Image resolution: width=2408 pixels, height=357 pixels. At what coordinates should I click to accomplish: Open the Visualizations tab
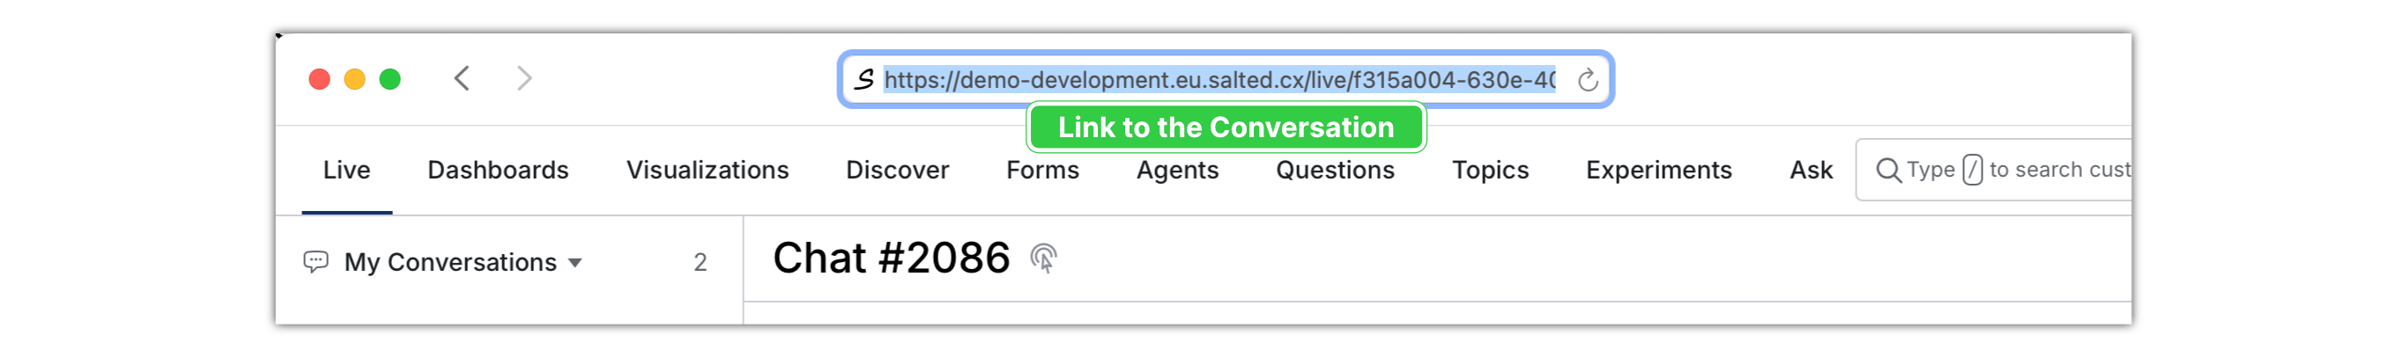(708, 170)
